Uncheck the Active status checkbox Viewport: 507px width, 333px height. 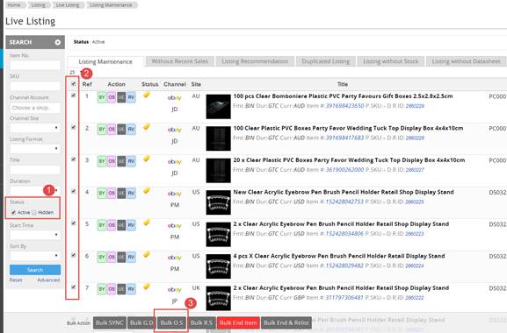13,212
